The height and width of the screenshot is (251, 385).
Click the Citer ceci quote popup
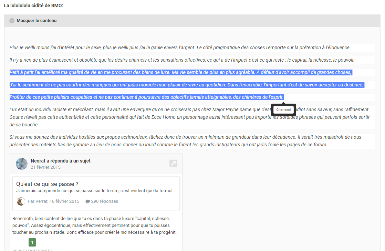click(x=284, y=110)
